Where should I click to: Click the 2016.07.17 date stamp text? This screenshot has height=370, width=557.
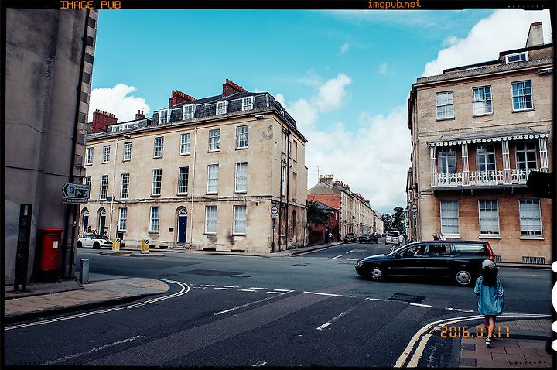coord(475,332)
